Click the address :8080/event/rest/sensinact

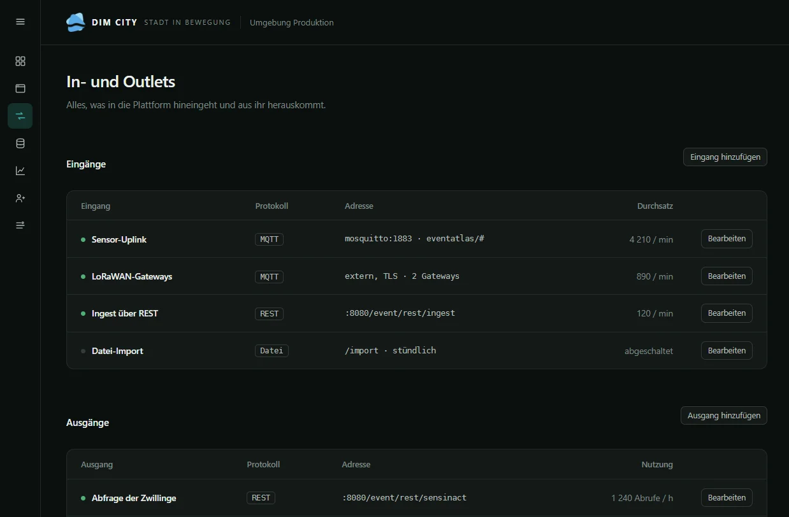coord(404,498)
